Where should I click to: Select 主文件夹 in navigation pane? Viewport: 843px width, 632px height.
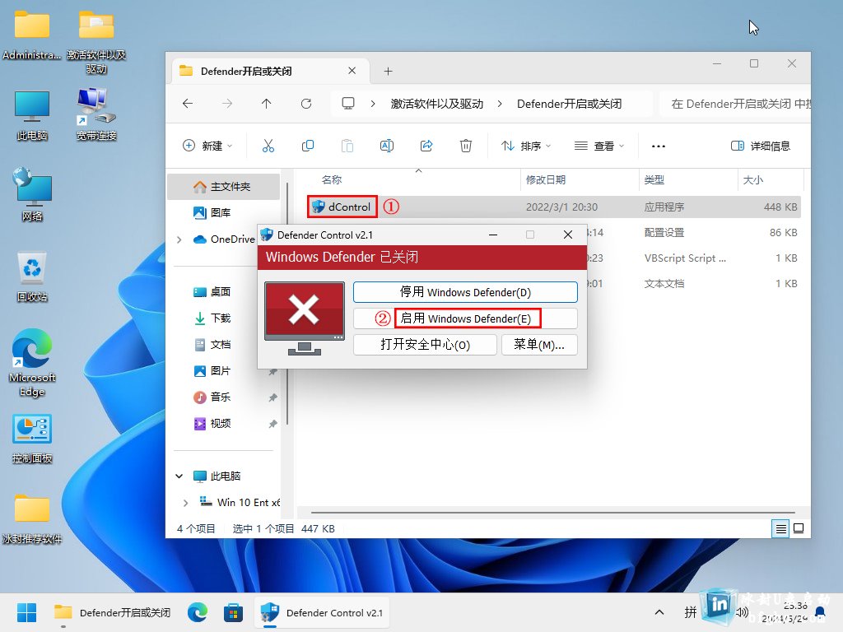[222, 187]
